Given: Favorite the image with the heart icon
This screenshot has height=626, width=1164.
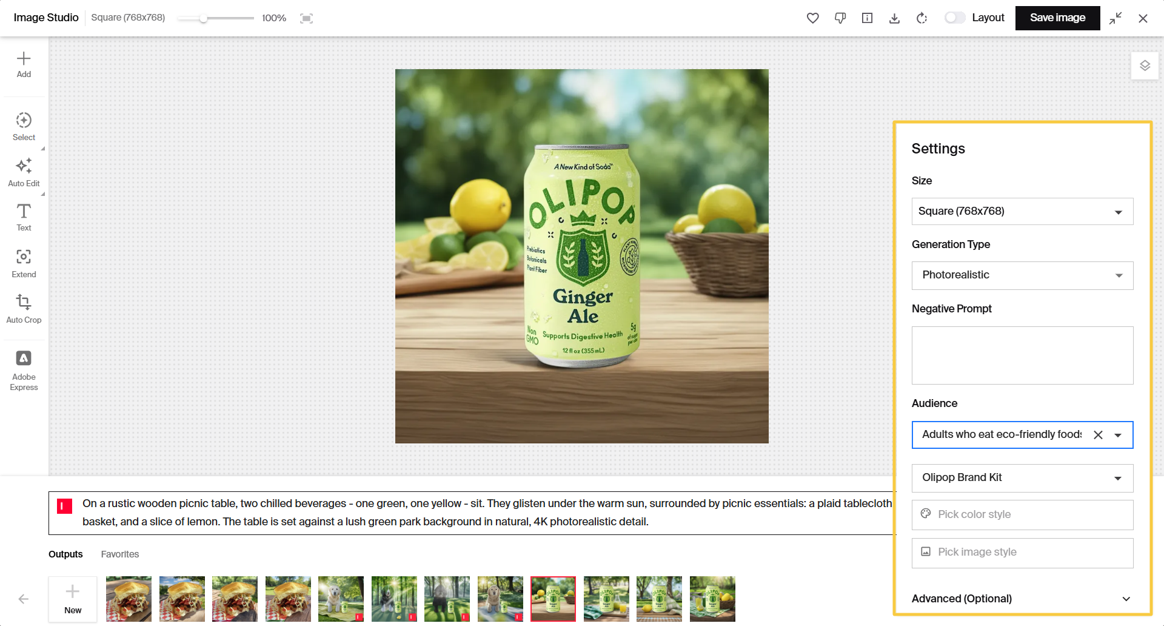Looking at the screenshot, I should (x=812, y=18).
